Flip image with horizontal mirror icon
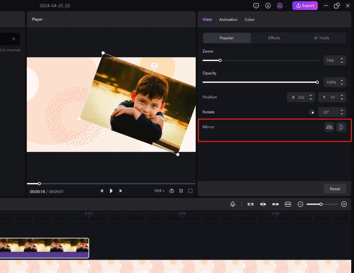The width and height of the screenshot is (354, 273). tap(329, 127)
